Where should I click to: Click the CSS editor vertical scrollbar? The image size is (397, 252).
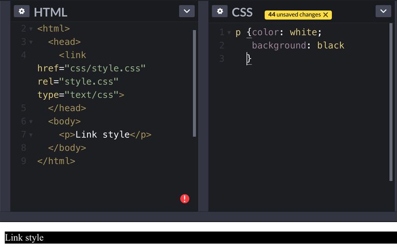point(391,102)
